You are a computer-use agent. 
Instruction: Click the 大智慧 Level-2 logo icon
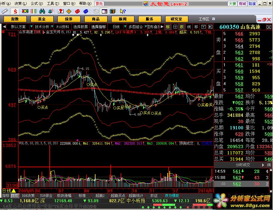click(x=146, y=4)
